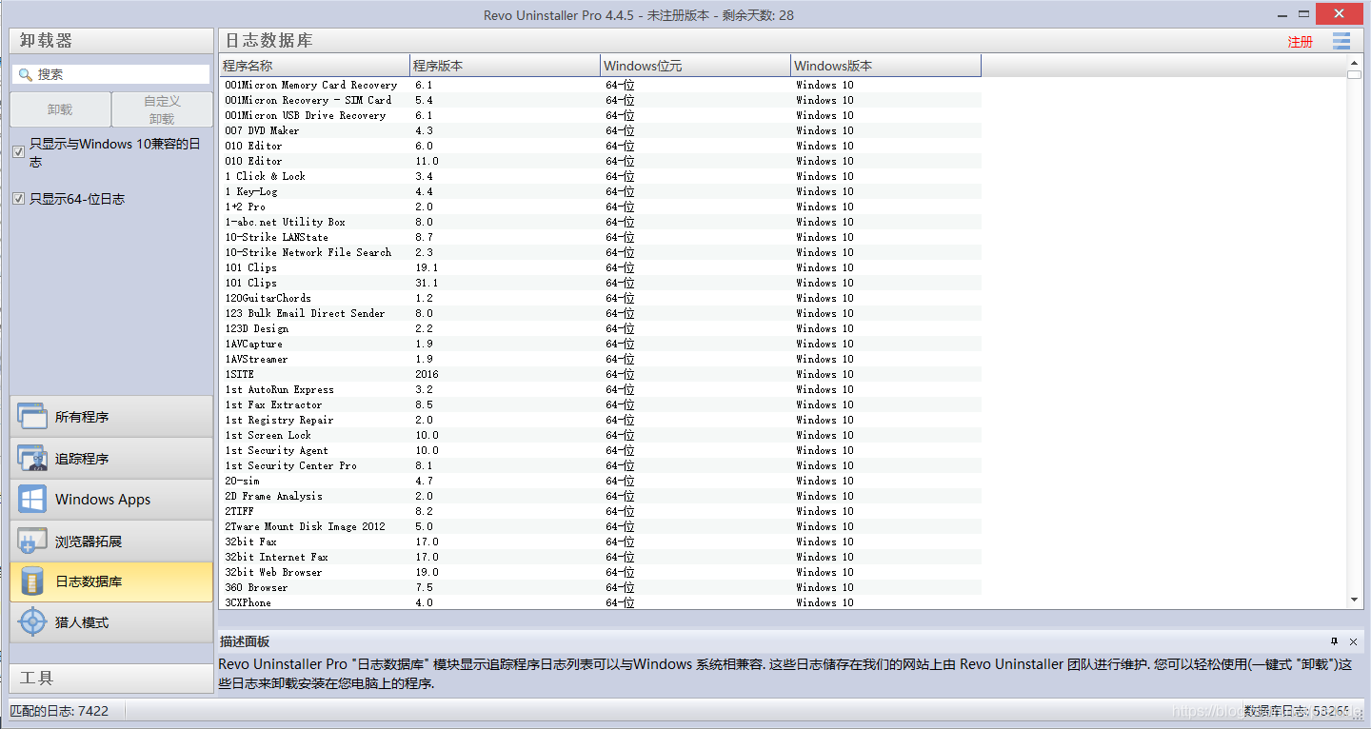Image resolution: width=1371 pixels, height=729 pixels.
Task: Select row 32bit Fax
Action: tap(600, 542)
